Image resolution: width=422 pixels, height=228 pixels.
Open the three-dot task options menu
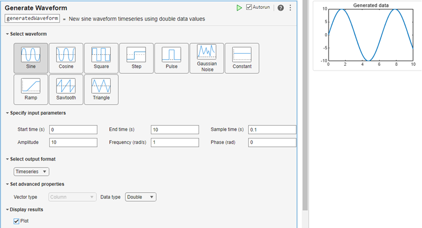click(x=290, y=8)
